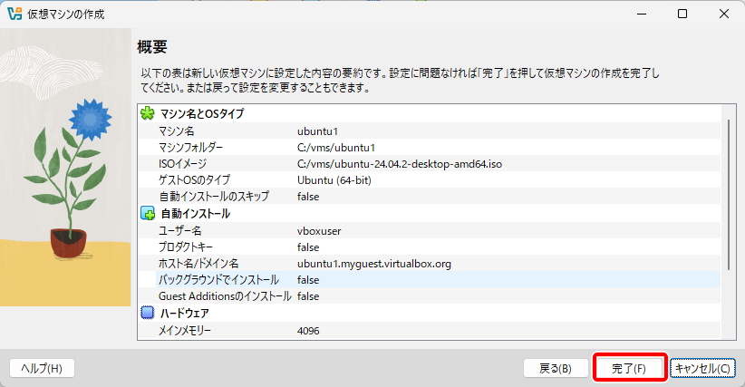Image resolution: width=745 pixels, height=387 pixels.
Task: Click the 自動インストール section plus icon
Action: click(x=148, y=214)
